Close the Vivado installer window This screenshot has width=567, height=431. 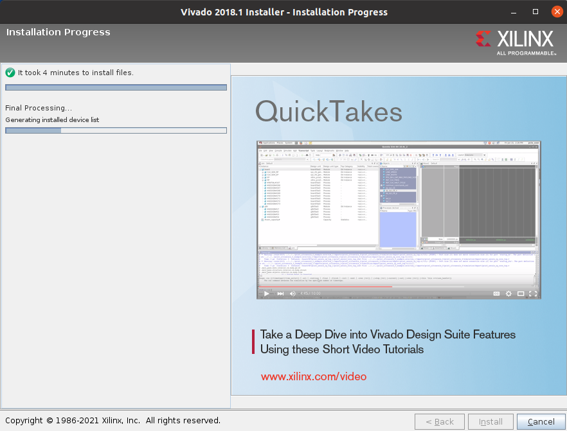(x=557, y=12)
